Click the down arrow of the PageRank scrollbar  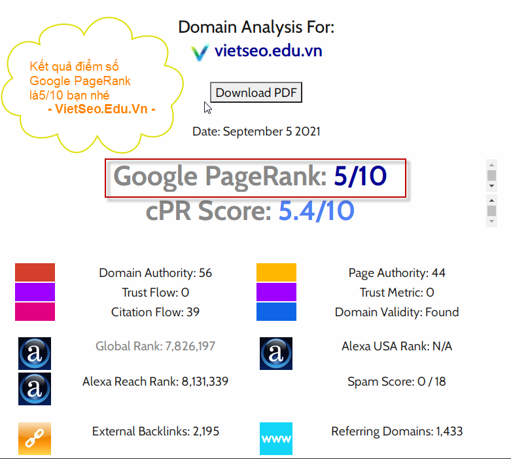[x=492, y=186]
